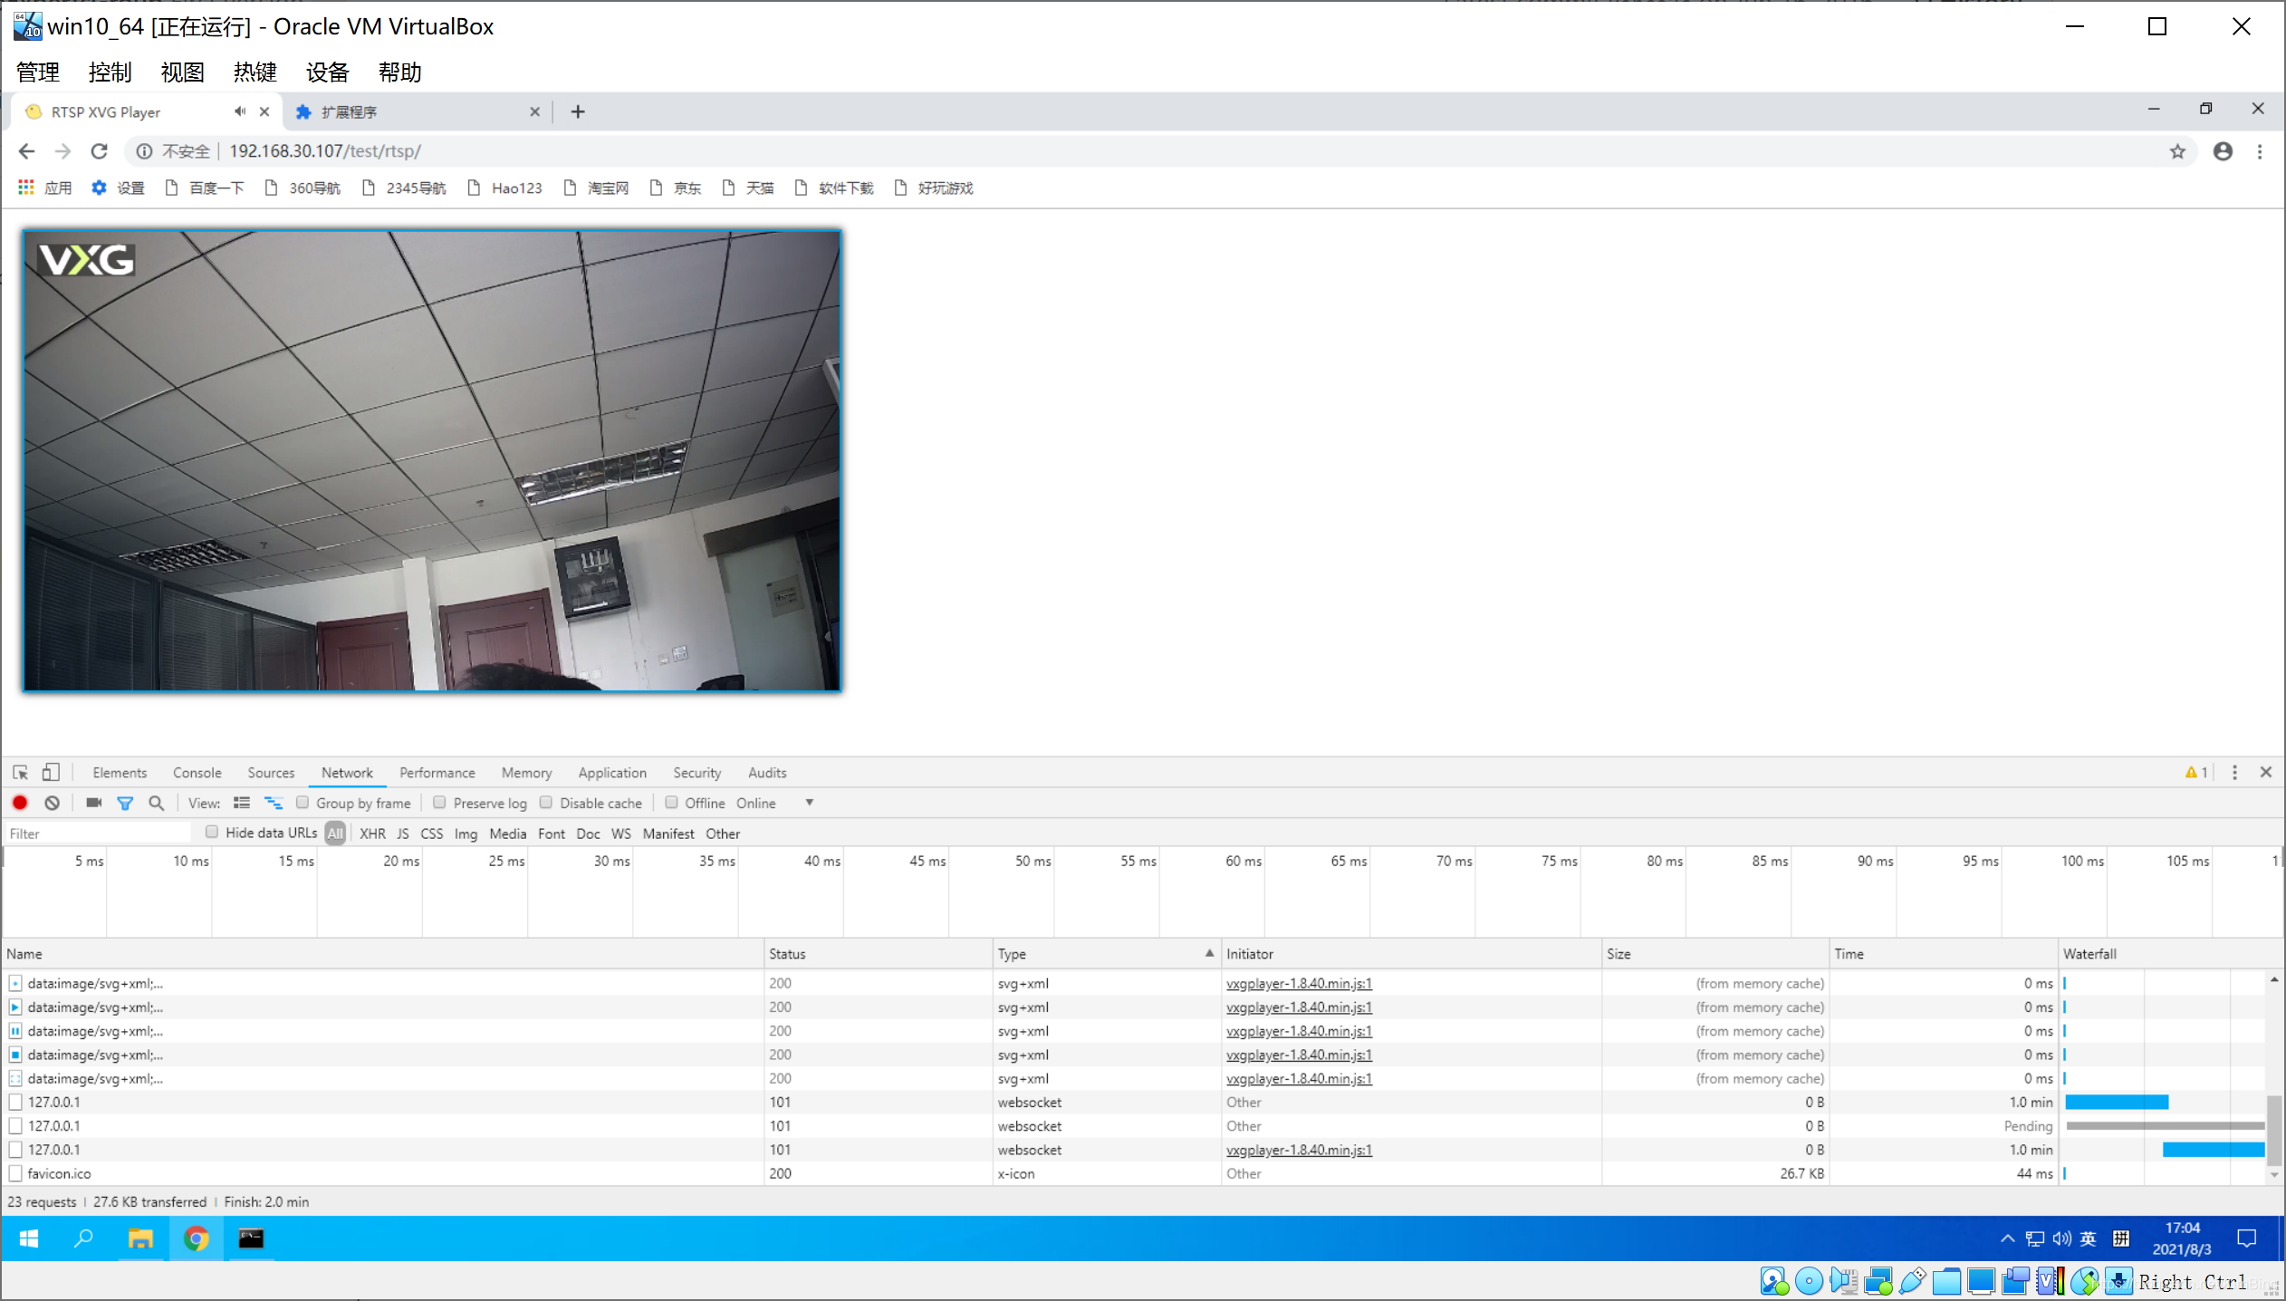The image size is (2286, 1301).
Task: Toggle the device toolbar icon
Action: click(x=51, y=773)
